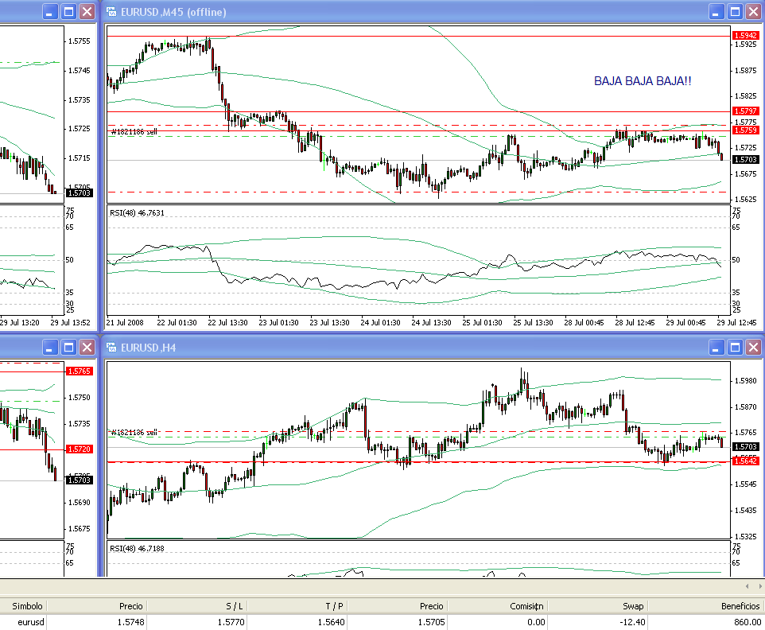The width and height of the screenshot is (765, 630).
Task: Click the 1.5942 red price tag in M45 chart
Action: click(x=745, y=35)
